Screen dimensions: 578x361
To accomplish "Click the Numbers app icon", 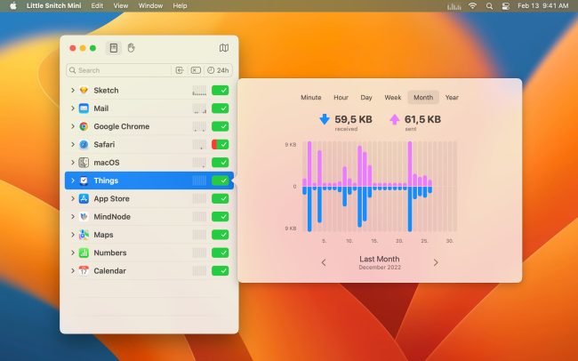I will click(x=84, y=253).
